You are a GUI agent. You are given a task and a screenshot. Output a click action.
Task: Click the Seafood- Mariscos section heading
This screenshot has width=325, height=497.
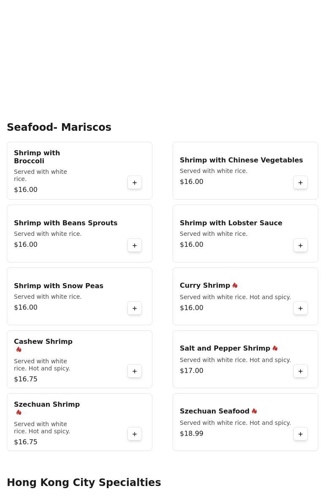[x=59, y=127]
